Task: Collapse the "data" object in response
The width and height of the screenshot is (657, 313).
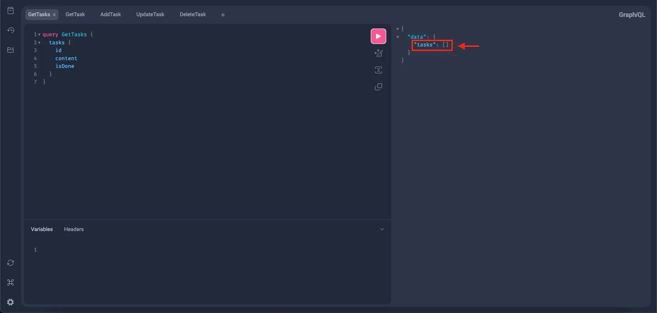Action: coord(398,37)
